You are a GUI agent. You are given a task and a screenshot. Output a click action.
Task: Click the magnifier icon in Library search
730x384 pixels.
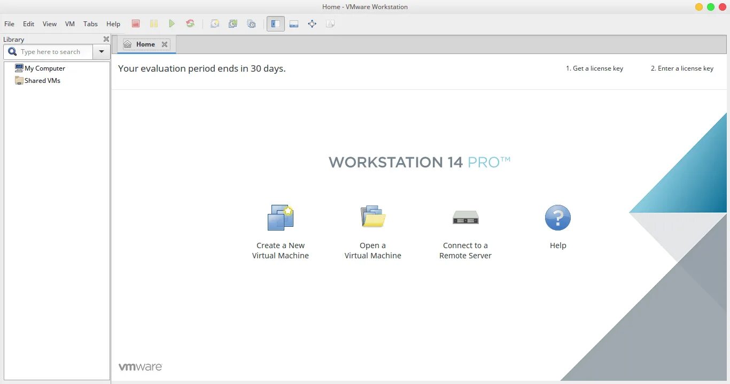pos(12,52)
